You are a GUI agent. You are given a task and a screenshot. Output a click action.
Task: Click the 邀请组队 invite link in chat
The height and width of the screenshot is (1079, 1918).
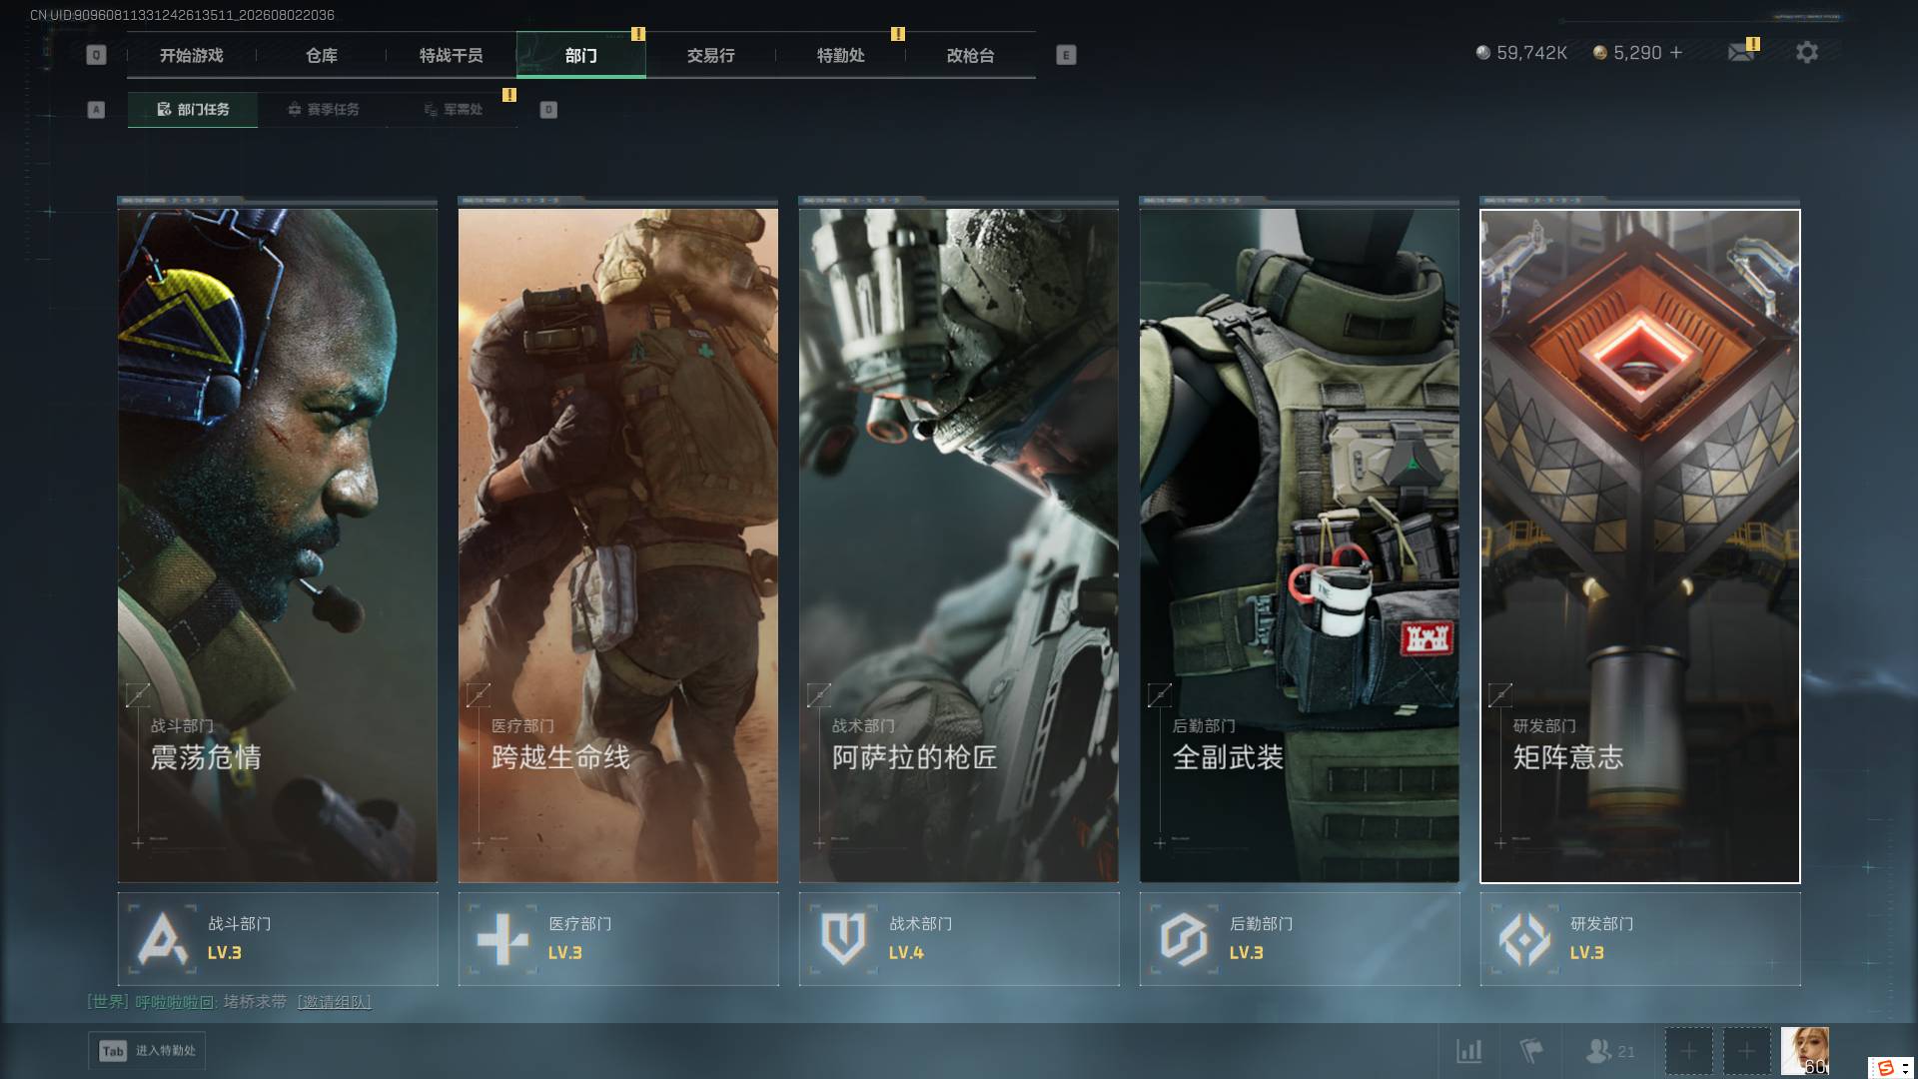[x=335, y=1002]
